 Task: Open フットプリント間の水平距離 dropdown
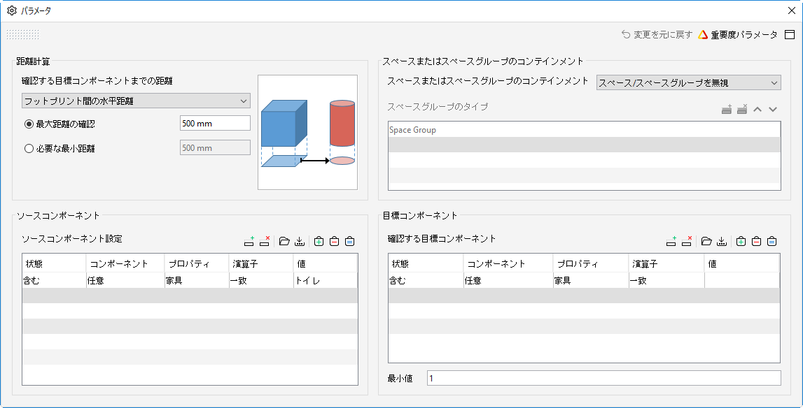[137, 101]
